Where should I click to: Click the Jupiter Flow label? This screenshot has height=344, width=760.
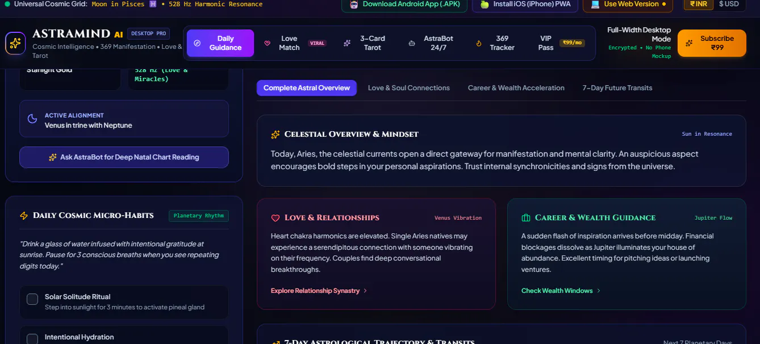pyautogui.click(x=713, y=218)
